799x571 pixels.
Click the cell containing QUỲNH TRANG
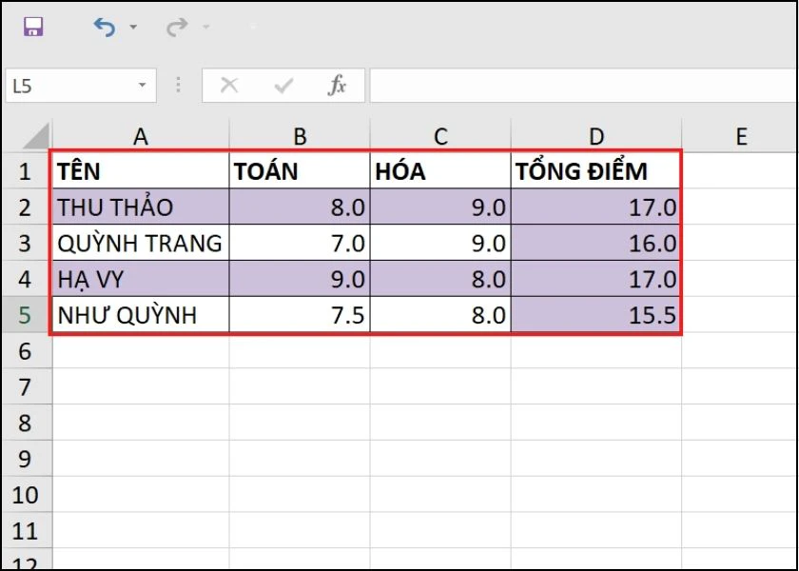140,244
